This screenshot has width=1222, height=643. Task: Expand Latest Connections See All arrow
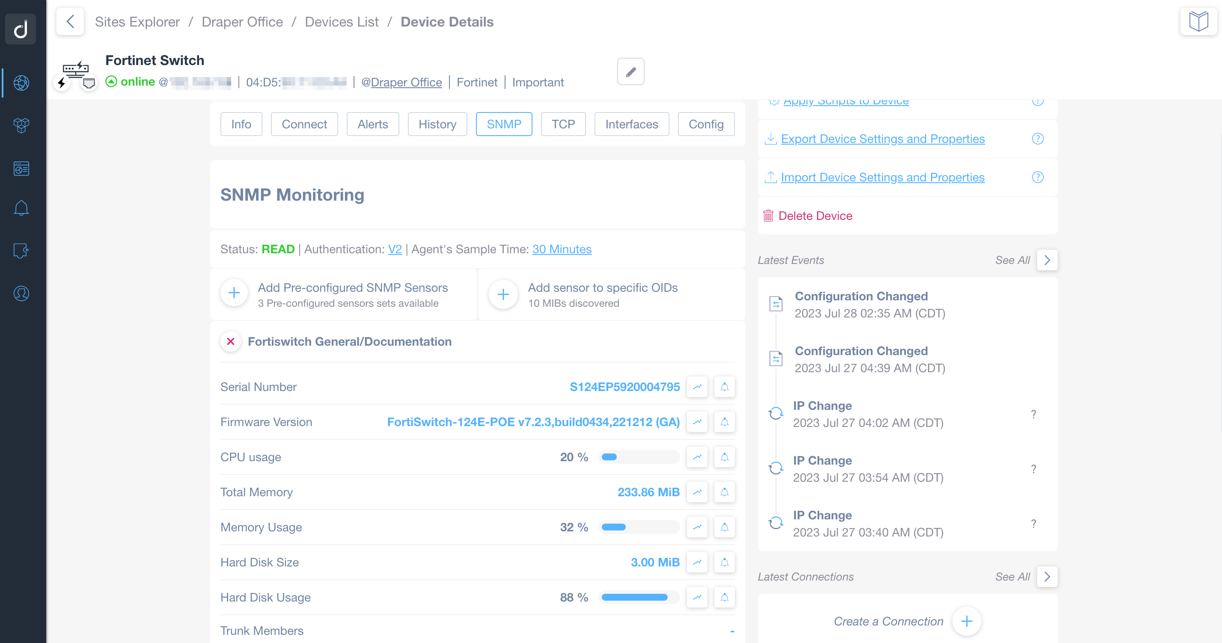coord(1047,577)
